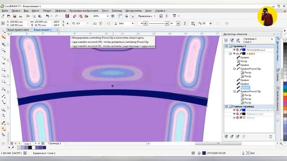Click the Save diskette icon
Image resolution: width=287 pixels, height=161 pixels.
pyautogui.click(x=15, y=16)
